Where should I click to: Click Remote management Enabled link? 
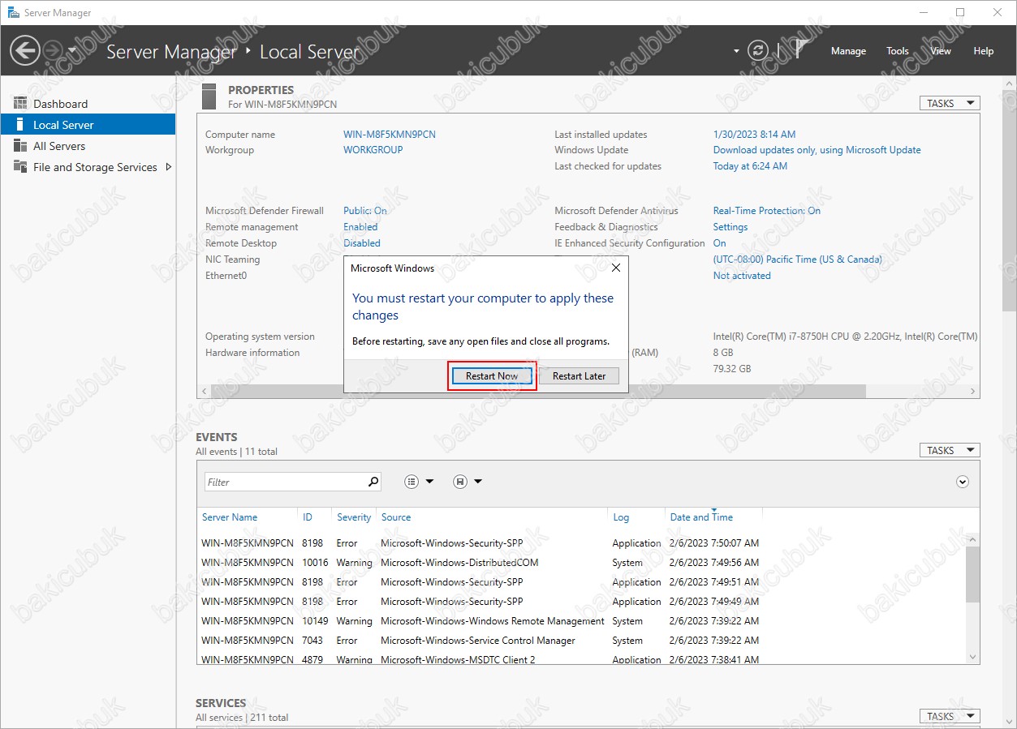pos(360,227)
